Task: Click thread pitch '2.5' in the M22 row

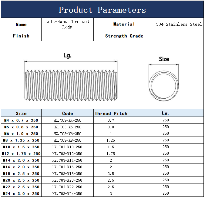Action: 111,187
